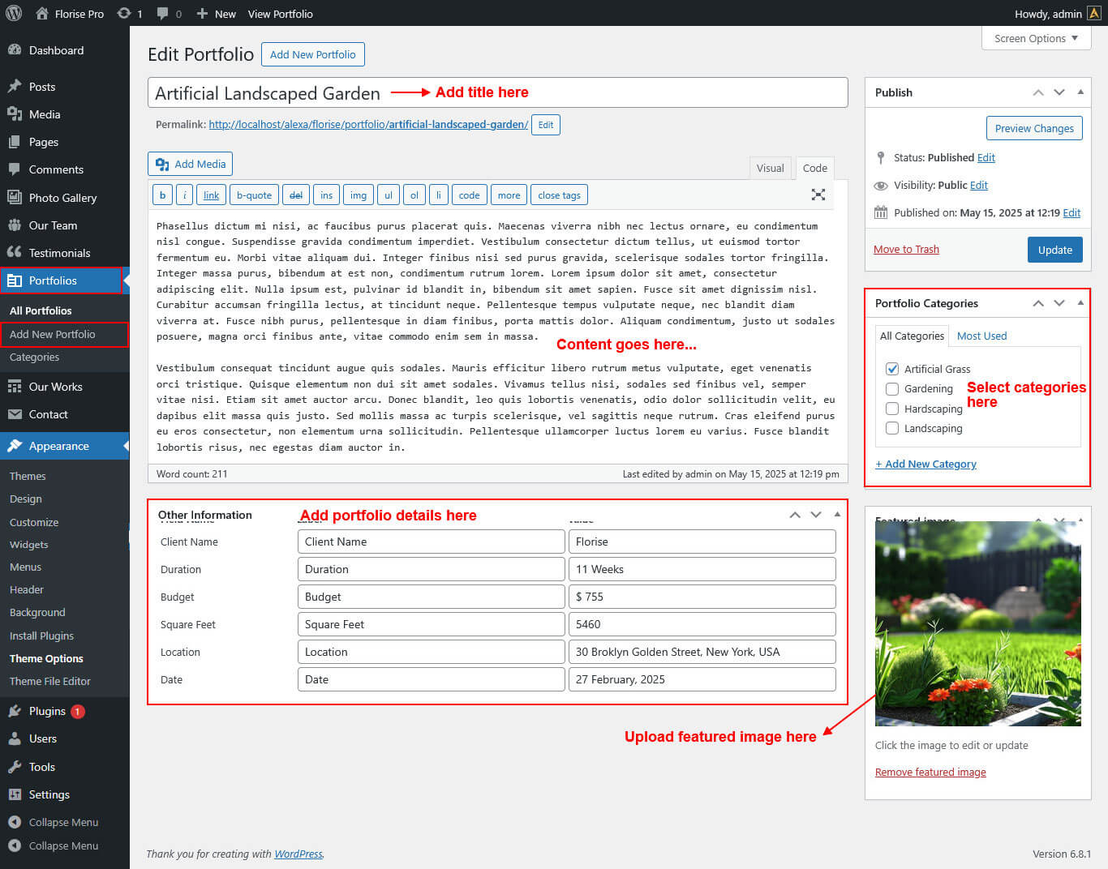Expand the Screen Options dropdown

[1036, 38]
